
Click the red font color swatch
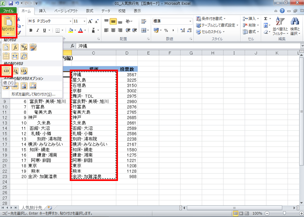tap(81, 30)
